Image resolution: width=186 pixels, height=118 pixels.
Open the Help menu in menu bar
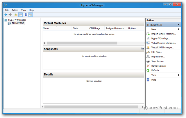point(31,10)
